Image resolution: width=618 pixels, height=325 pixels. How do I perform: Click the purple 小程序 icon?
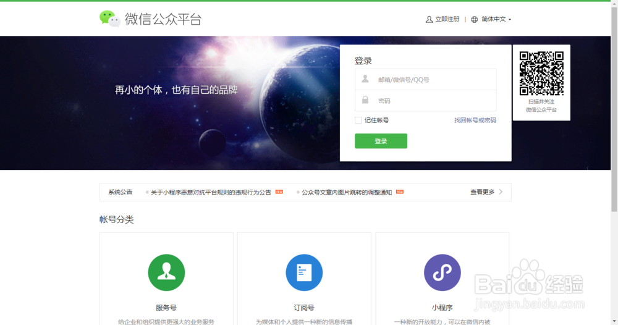pyautogui.click(x=442, y=272)
